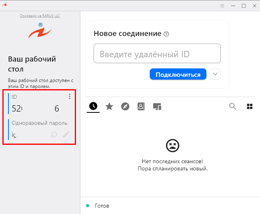260x214 pixels.
Task: Open the three-dot menu beside ID
Action: (x=70, y=96)
